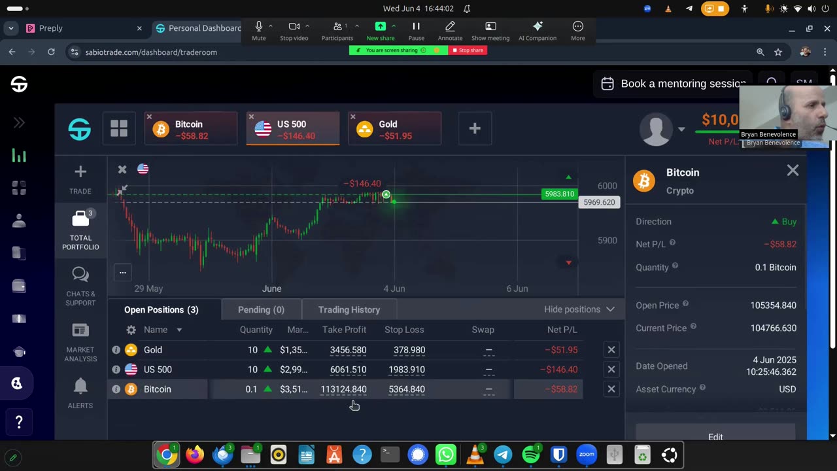Viewport: 837px width, 471px height.
Task: Click Net P/L help icon in panel
Action: click(672, 243)
